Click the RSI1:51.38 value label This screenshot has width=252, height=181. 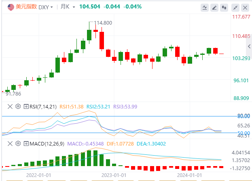tap(71, 107)
